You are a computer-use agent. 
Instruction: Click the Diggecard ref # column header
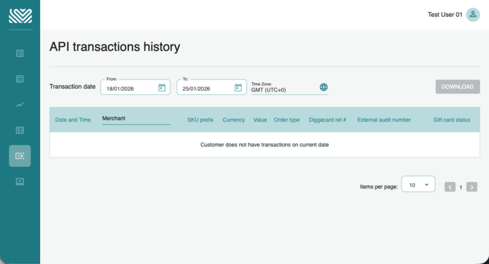click(x=327, y=119)
